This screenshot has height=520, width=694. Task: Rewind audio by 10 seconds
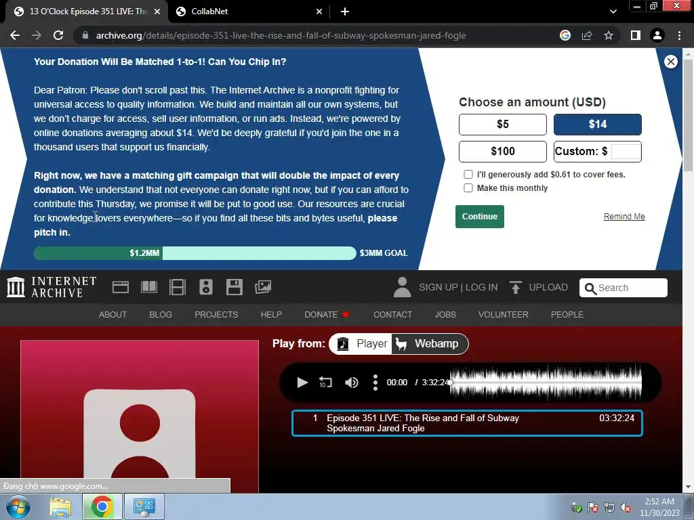pyautogui.click(x=325, y=383)
